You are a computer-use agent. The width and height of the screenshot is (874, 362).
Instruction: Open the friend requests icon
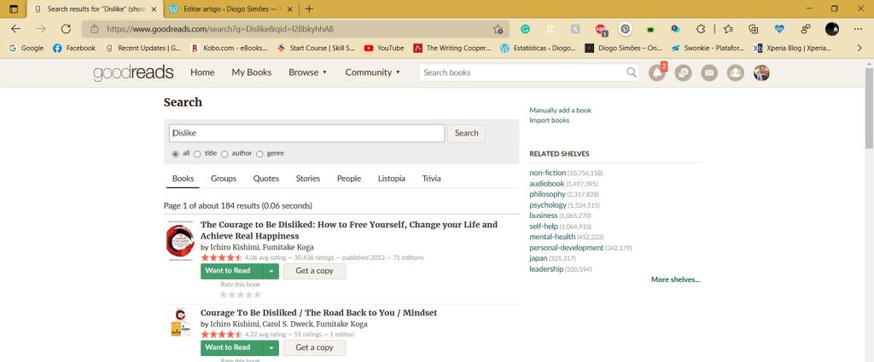(734, 72)
